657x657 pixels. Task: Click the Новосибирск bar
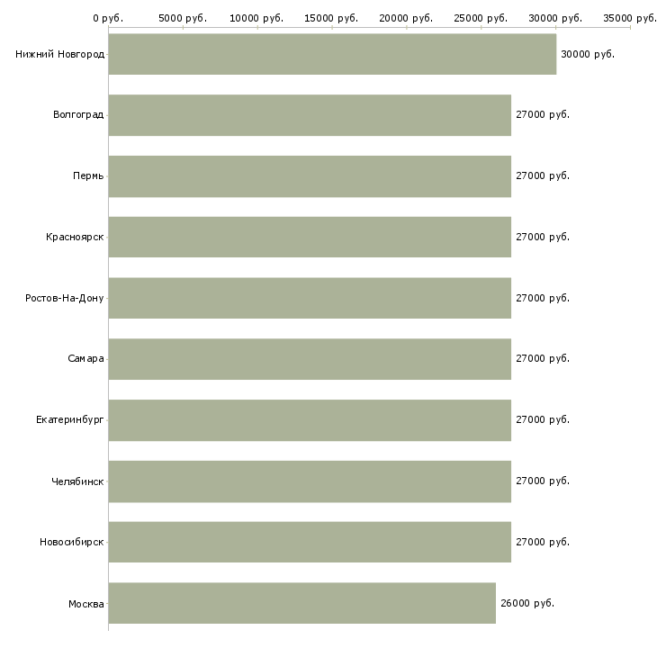pyautogui.click(x=310, y=542)
